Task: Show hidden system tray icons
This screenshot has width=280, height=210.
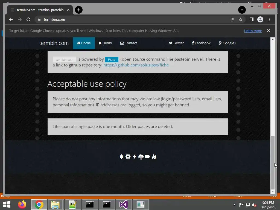Action: pos(234,205)
